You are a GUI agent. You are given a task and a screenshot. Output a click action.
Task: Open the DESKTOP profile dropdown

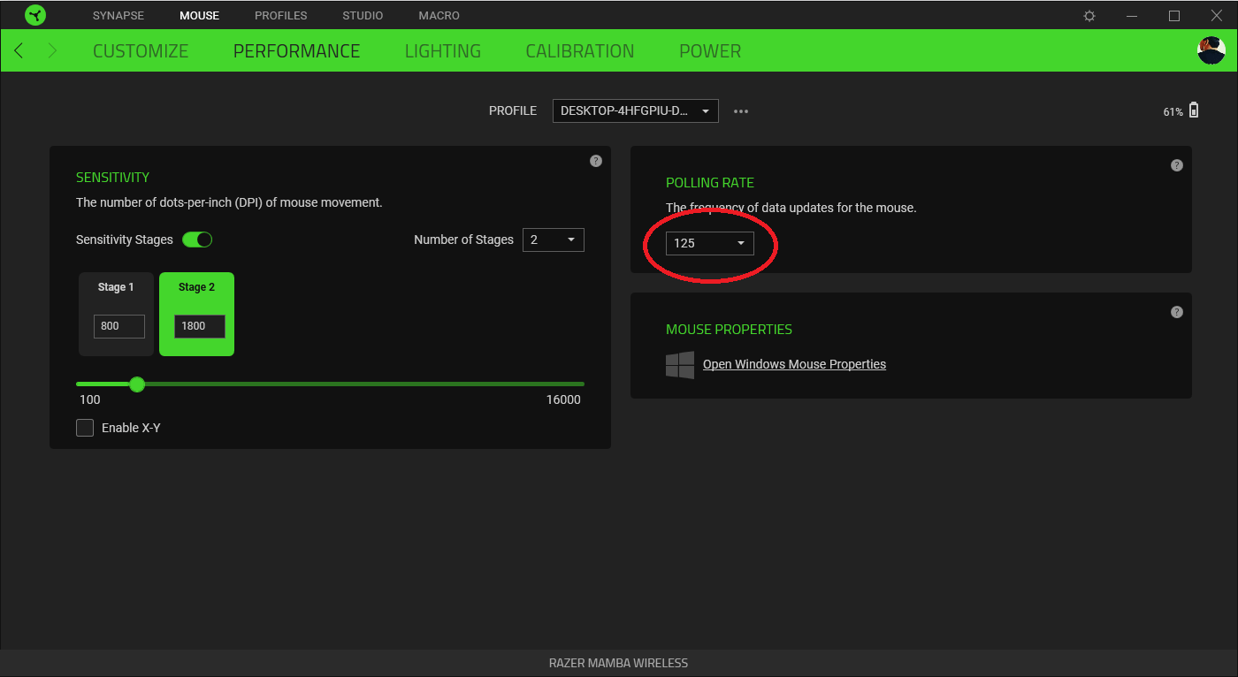point(635,110)
